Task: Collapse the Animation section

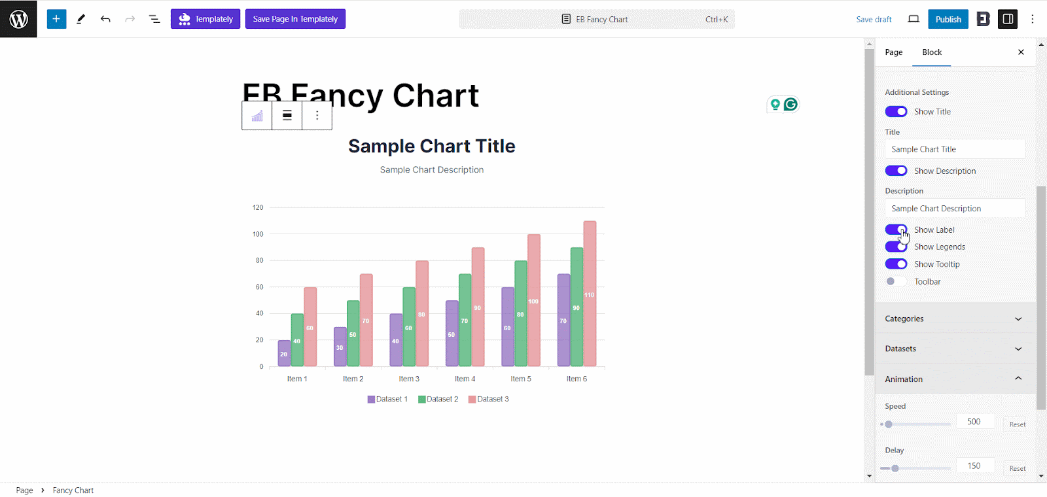Action: pos(953,379)
